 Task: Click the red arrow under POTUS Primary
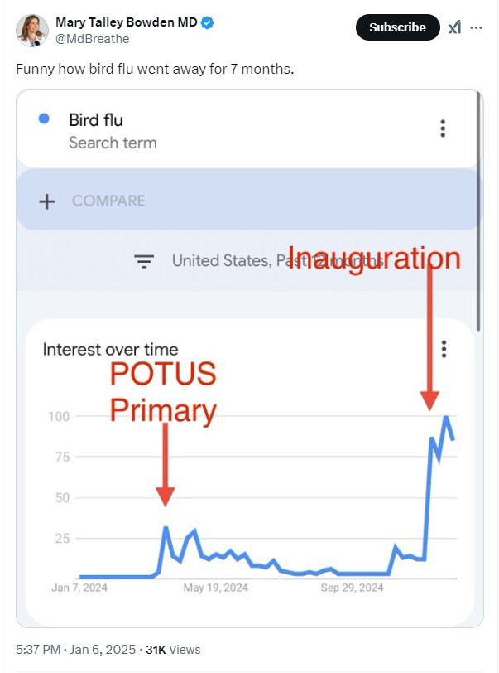pos(165,464)
